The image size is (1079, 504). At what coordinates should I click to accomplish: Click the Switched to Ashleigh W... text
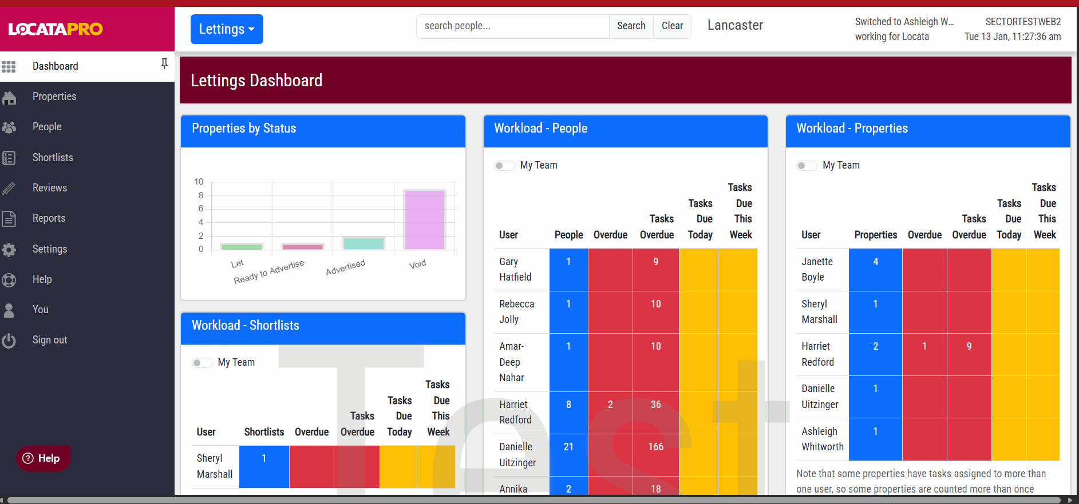pos(904,22)
